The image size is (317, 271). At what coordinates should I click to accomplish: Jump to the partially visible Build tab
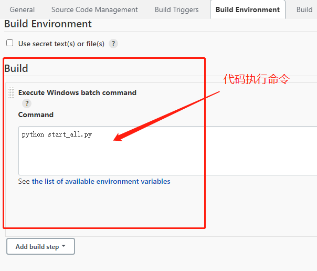tap(304, 9)
